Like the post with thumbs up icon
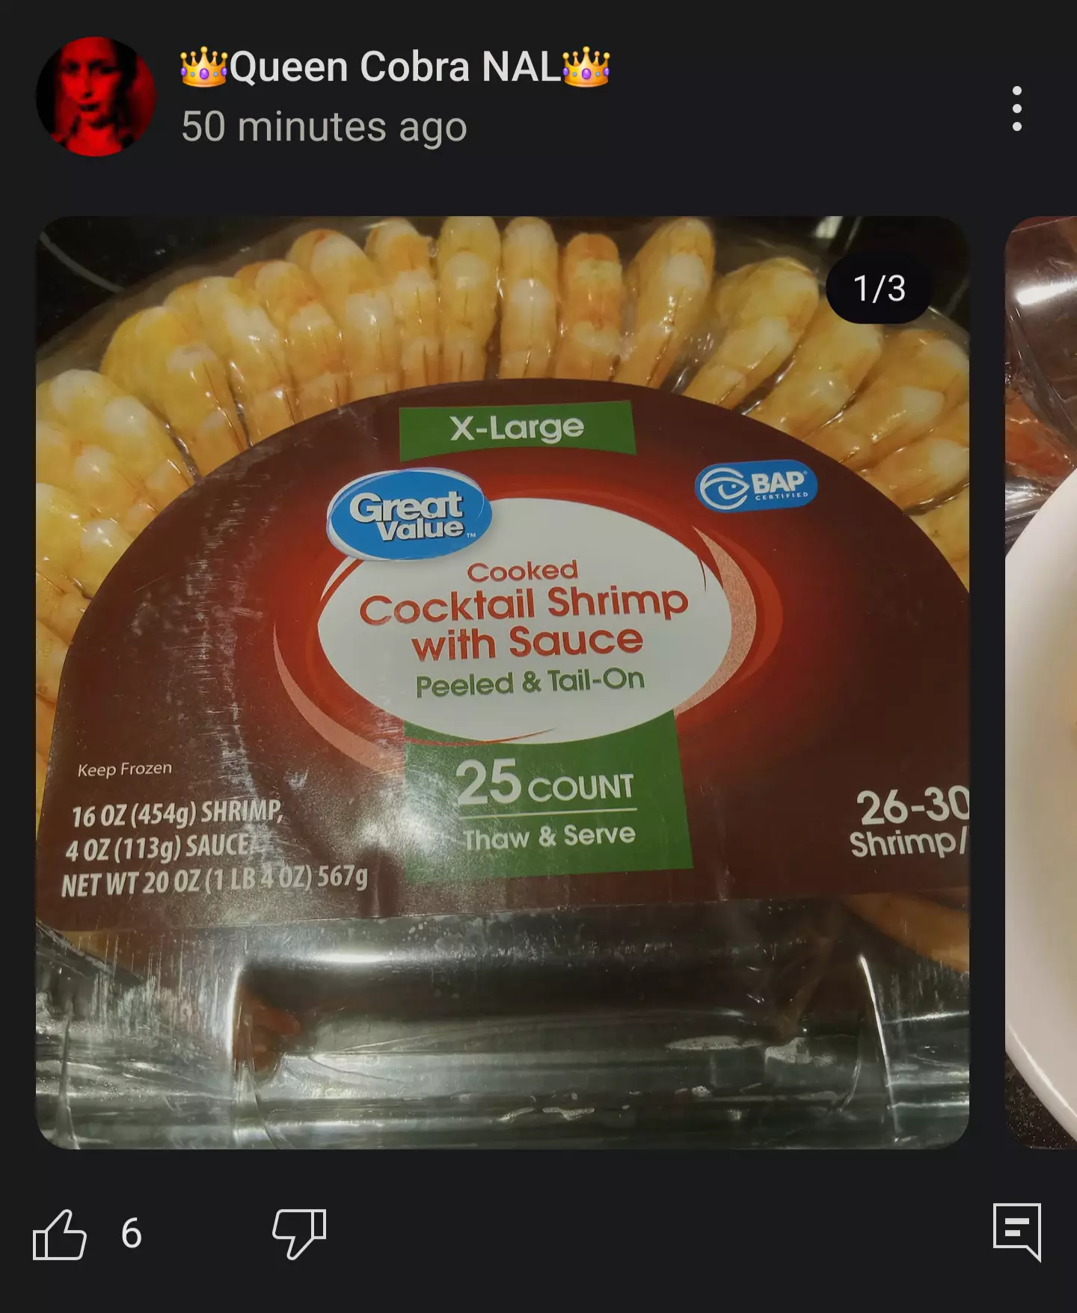This screenshot has width=1077, height=1313. [x=60, y=1234]
